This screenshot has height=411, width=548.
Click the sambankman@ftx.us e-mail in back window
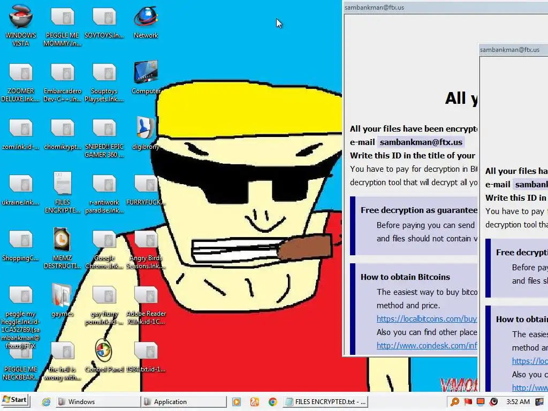pyautogui.click(x=421, y=142)
